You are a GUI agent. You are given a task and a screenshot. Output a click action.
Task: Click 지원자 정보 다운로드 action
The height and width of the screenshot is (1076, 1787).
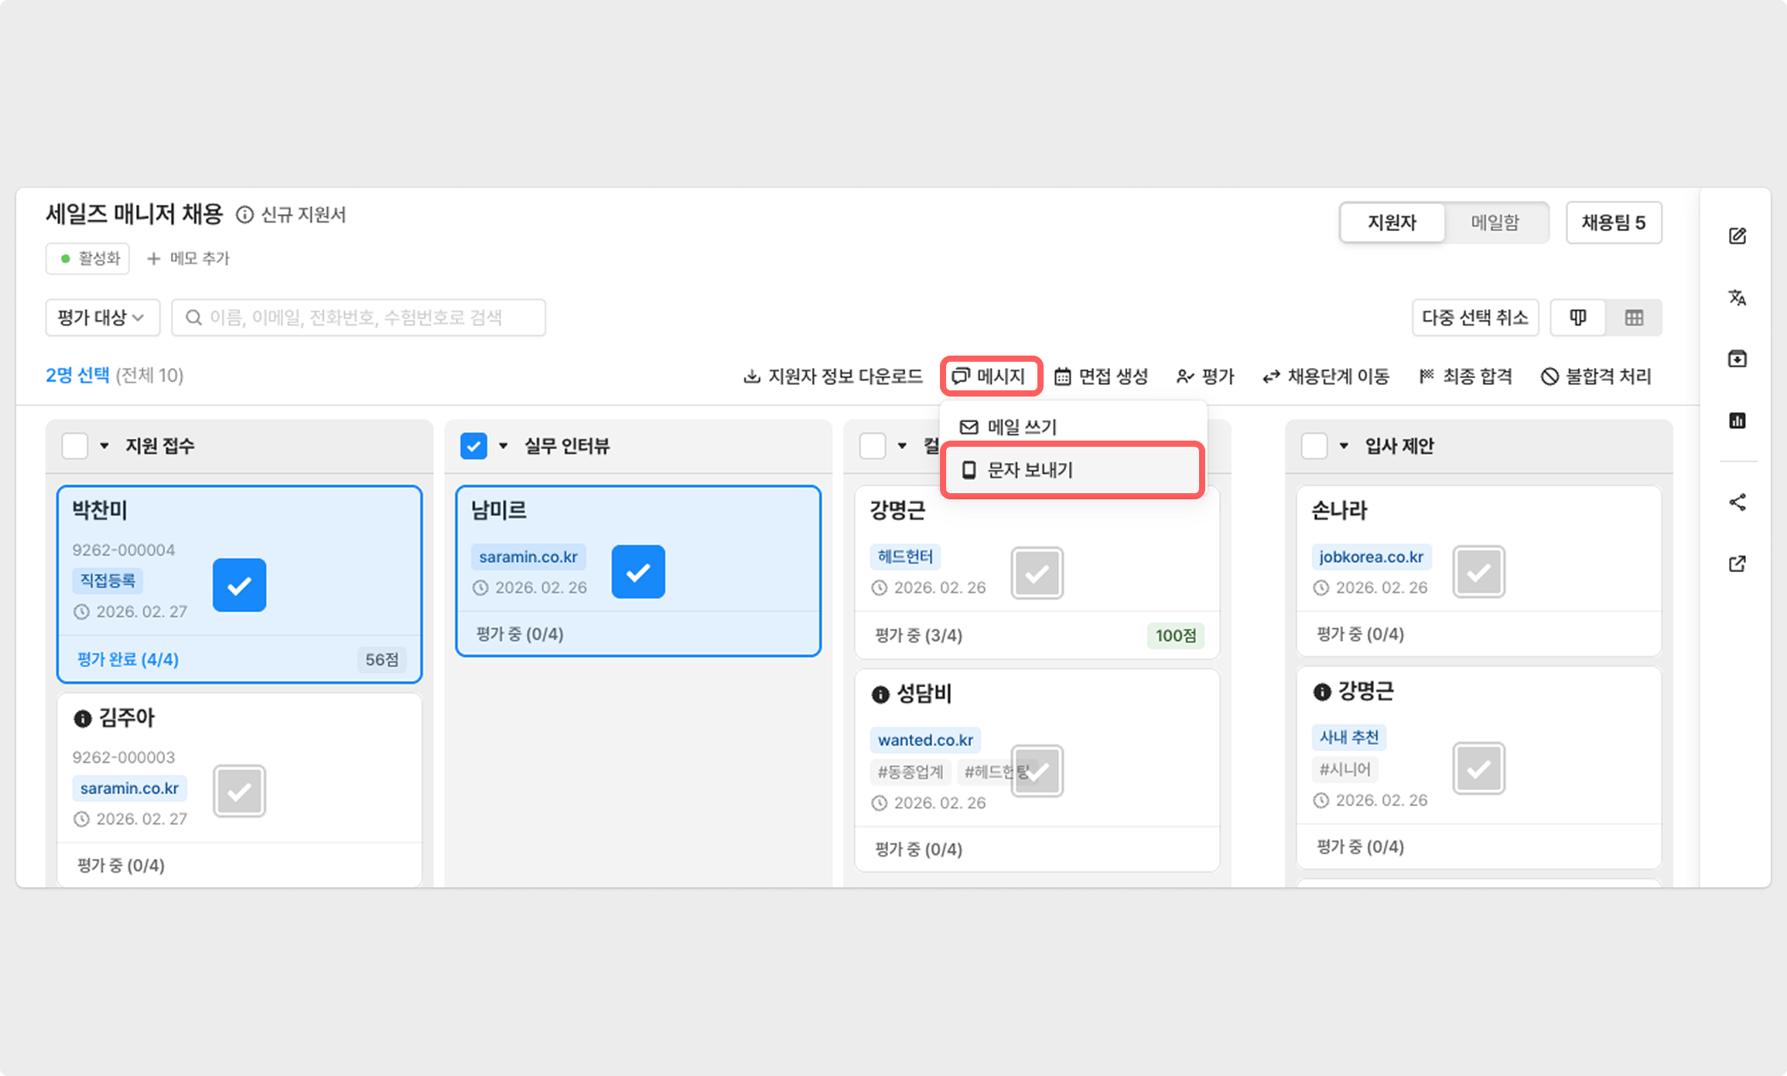point(833,376)
